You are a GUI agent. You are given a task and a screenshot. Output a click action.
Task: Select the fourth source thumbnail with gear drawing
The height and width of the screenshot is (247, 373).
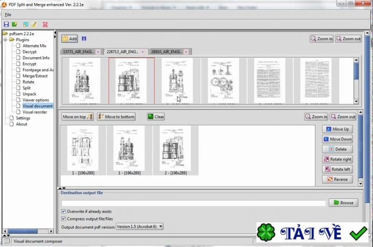[x=223, y=81]
